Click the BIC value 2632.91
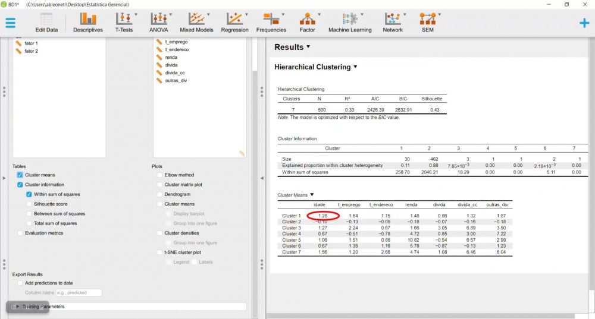Screen dimensions: 595x319 (x=403, y=110)
